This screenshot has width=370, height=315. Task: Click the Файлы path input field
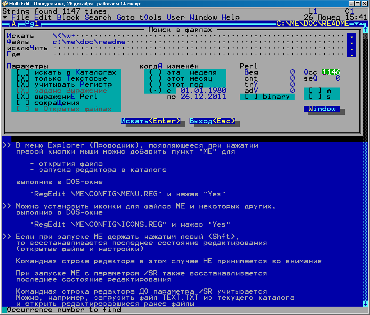coord(198,42)
